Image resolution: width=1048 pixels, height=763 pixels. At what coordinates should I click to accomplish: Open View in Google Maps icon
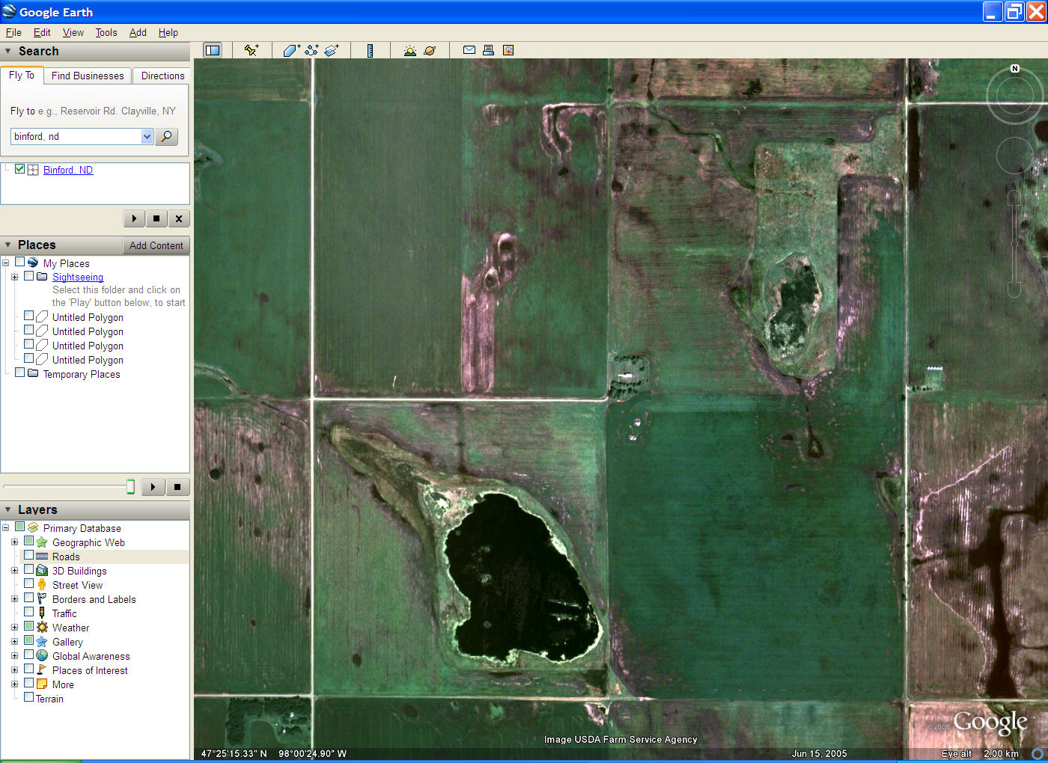508,50
